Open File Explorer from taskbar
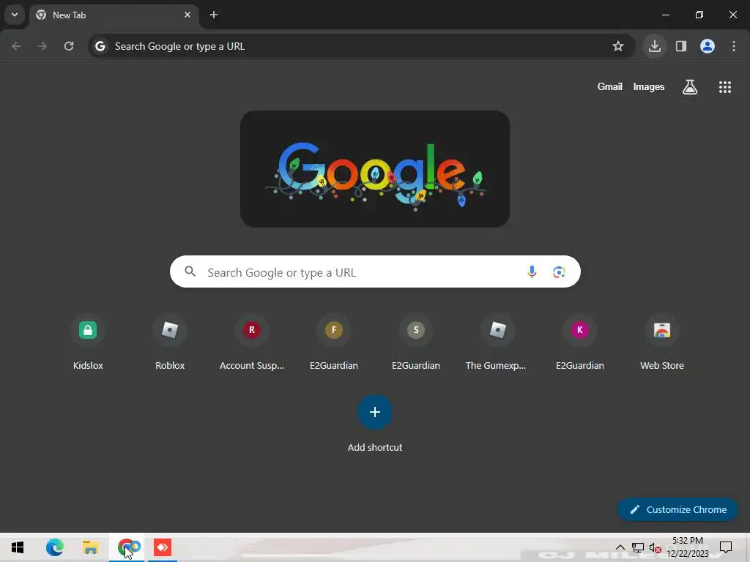Image resolution: width=750 pixels, height=562 pixels. [x=90, y=547]
